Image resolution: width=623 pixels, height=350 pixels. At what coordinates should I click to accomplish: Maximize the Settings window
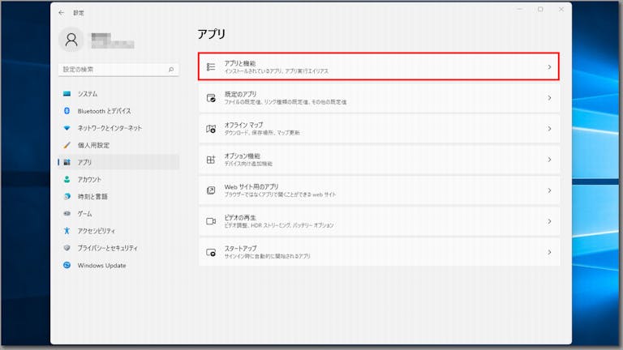click(540, 9)
